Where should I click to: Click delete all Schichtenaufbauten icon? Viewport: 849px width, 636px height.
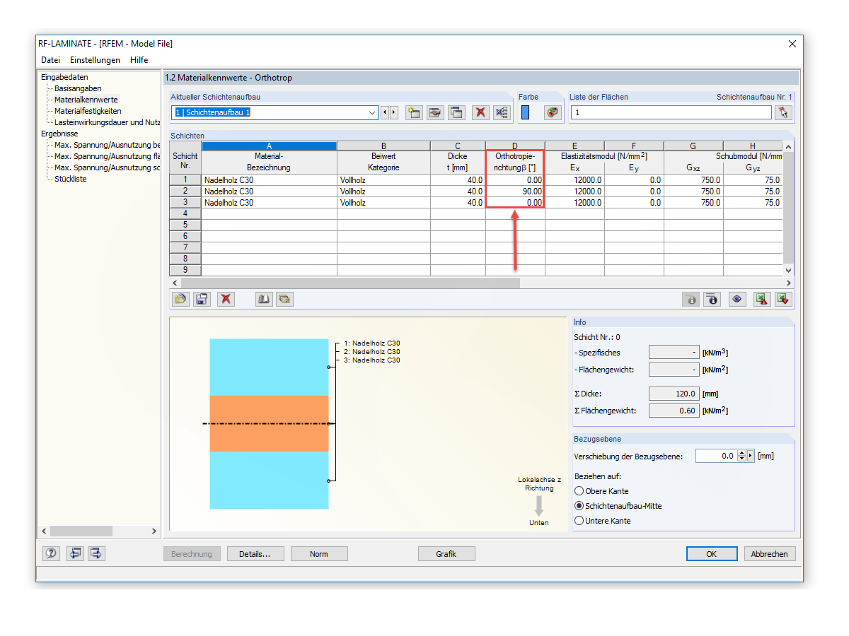(501, 112)
